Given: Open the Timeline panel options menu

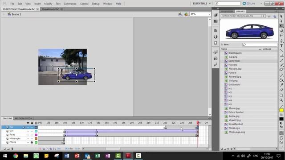Looking at the screenshot, I should click(x=209, y=118).
